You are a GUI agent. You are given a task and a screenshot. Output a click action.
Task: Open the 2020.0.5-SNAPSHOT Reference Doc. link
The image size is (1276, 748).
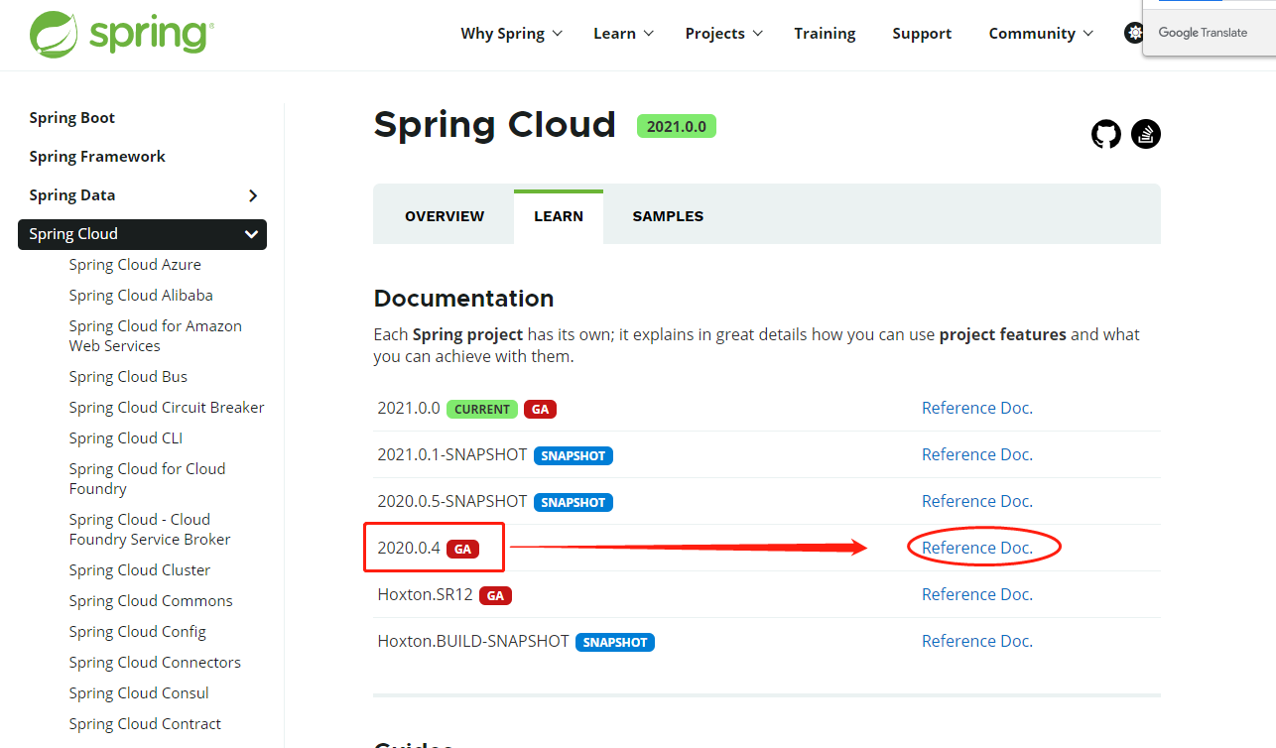tap(977, 501)
